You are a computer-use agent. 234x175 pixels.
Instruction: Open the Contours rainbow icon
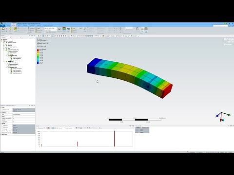click(x=64, y=29)
